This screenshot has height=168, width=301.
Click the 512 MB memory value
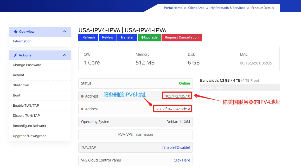point(145,63)
